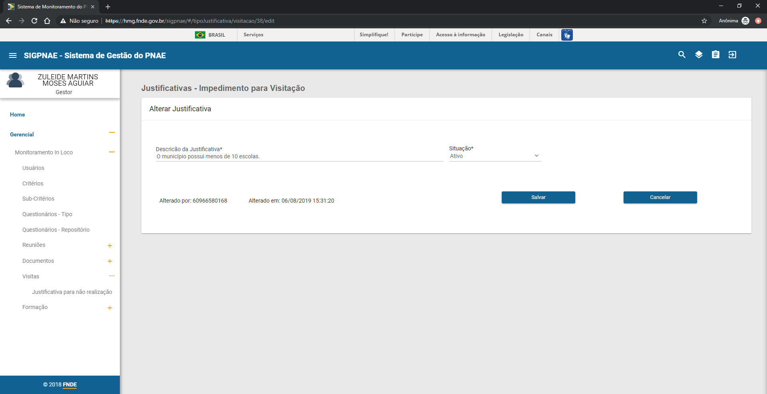This screenshot has height=394, width=767.
Task: Open Critérios in the sidebar
Action: [33, 183]
